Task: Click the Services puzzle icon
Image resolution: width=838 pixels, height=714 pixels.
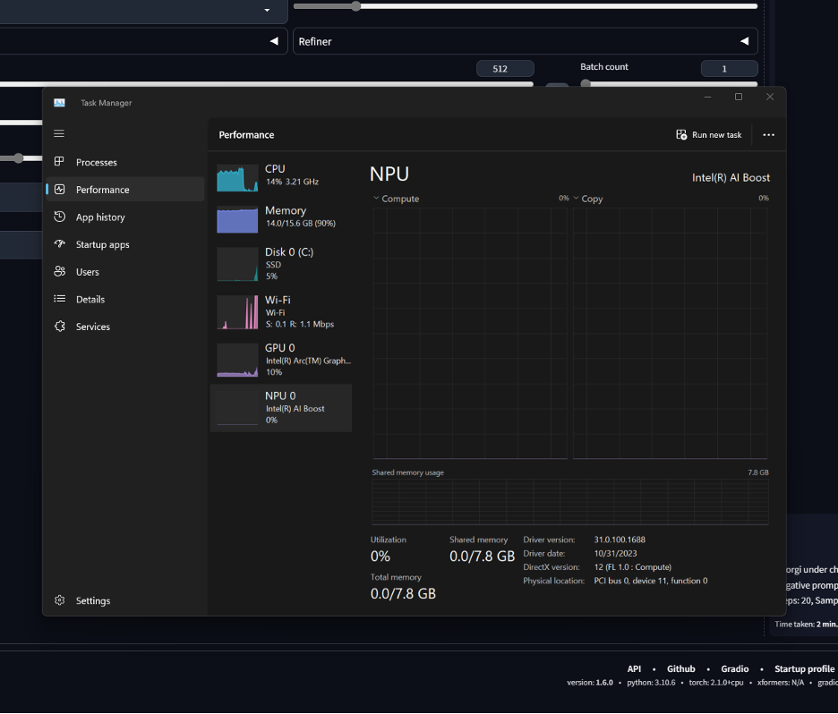Action: 59,327
